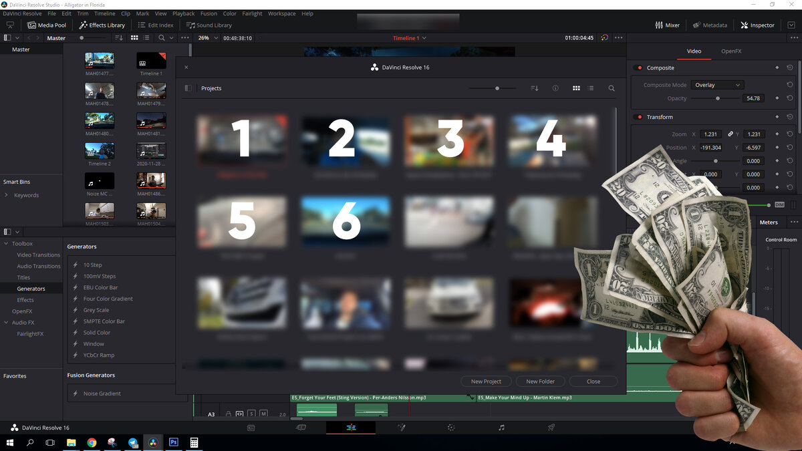Open the audio Mixer panel
Image resolution: width=802 pixels, height=451 pixels.
[x=667, y=25]
